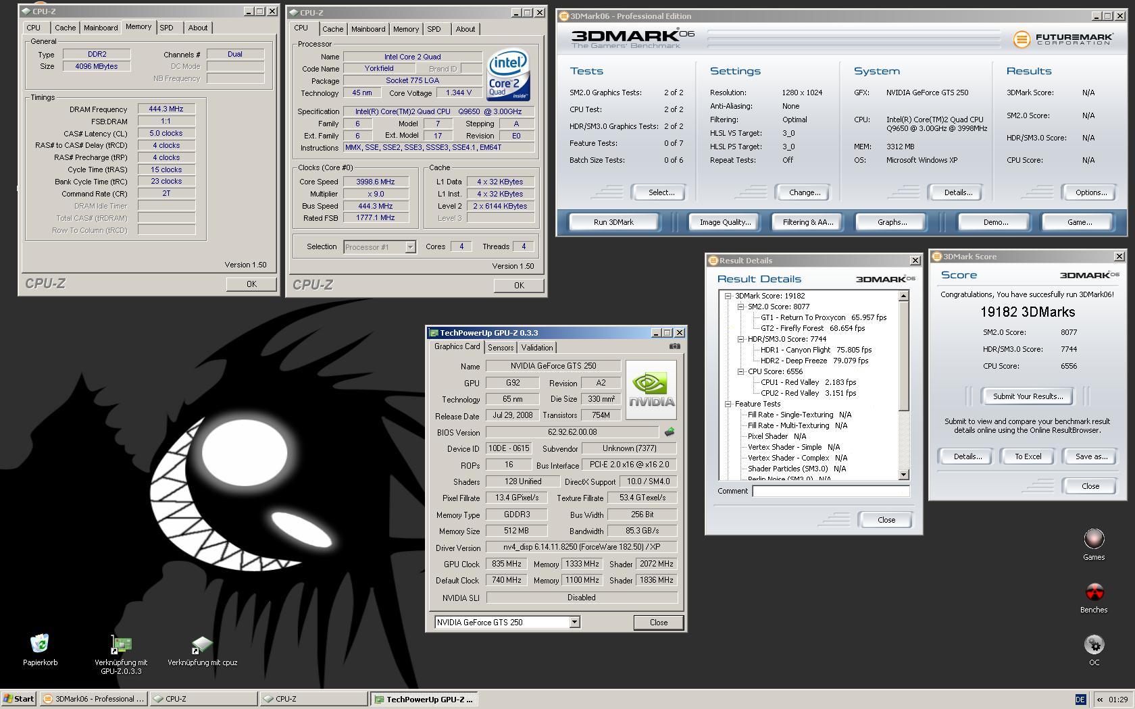Open the GPU-Z 0.3.3 shortcut desktop icon
1135x709 pixels.
pyautogui.click(x=121, y=644)
